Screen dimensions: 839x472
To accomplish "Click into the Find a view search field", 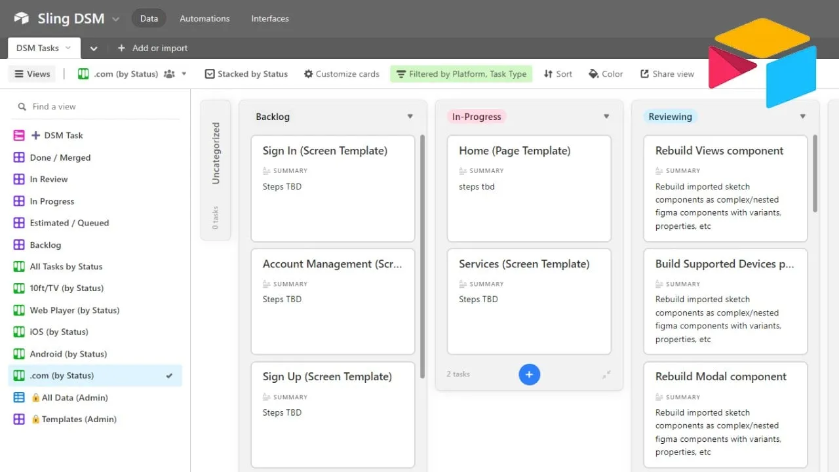I will click(96, 106).
